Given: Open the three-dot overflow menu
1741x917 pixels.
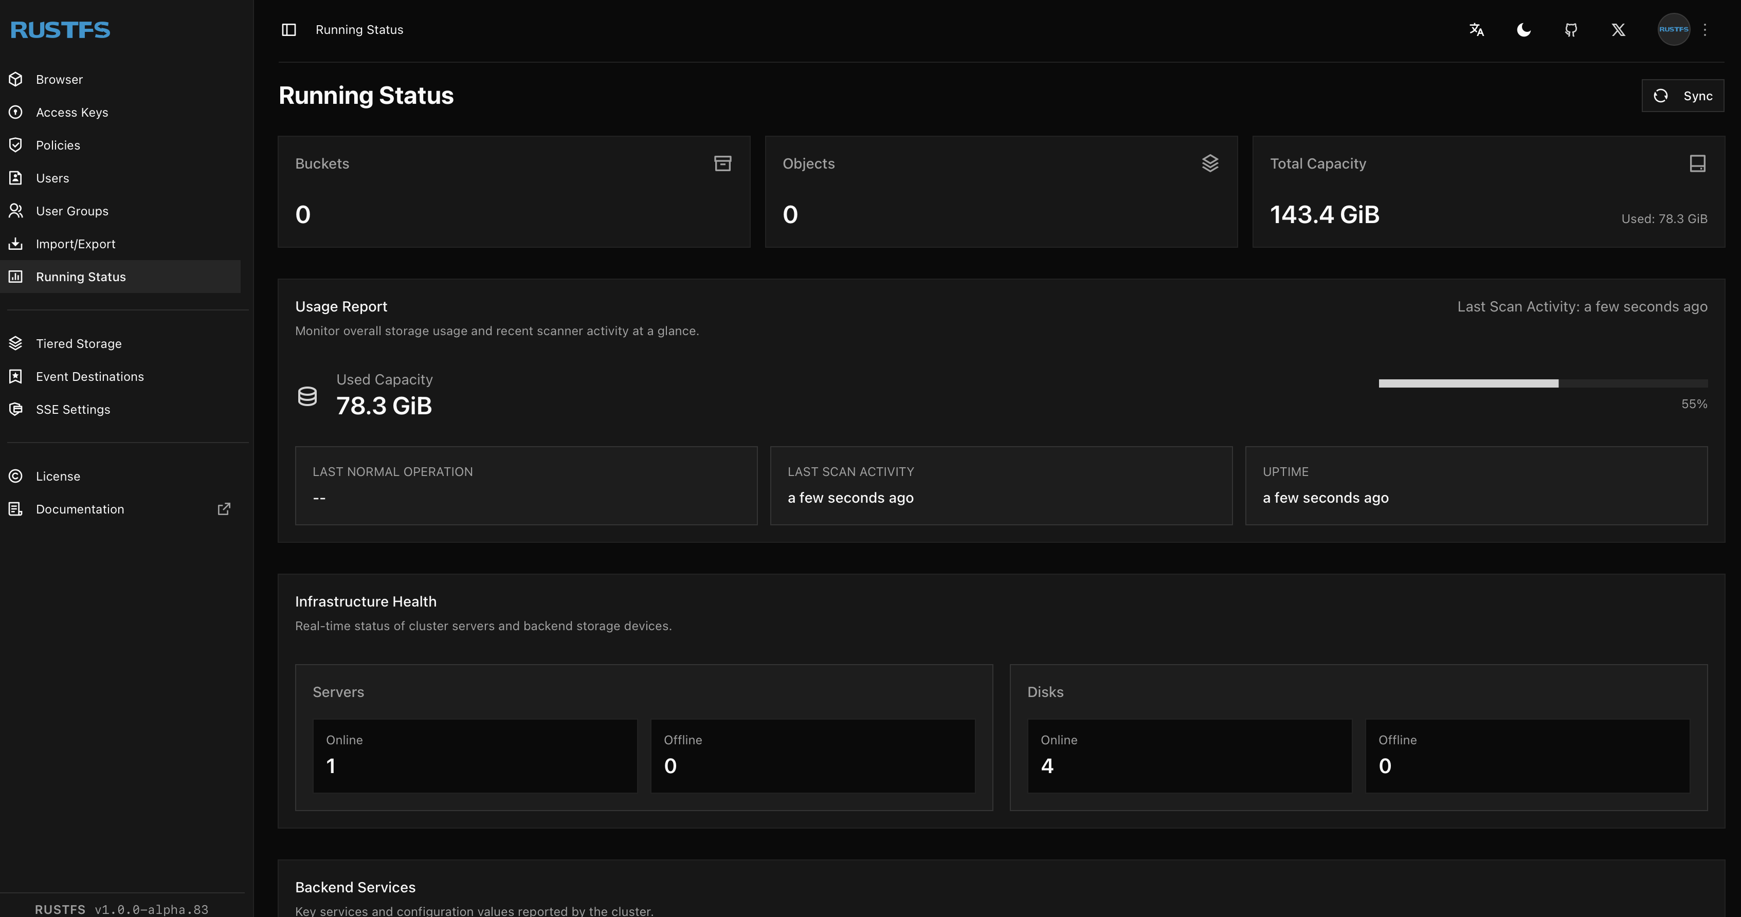Looking at the screenshot, I should coord(1706,29).
